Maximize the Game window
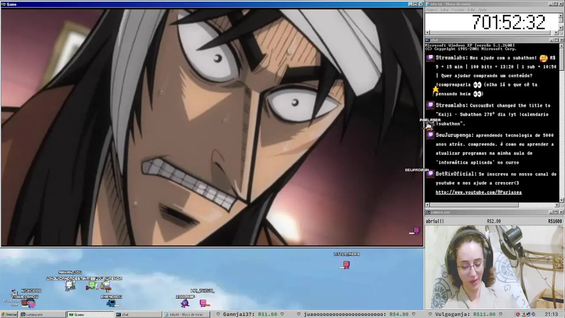Viewport: 565px width, 318px height. point(415,4)
